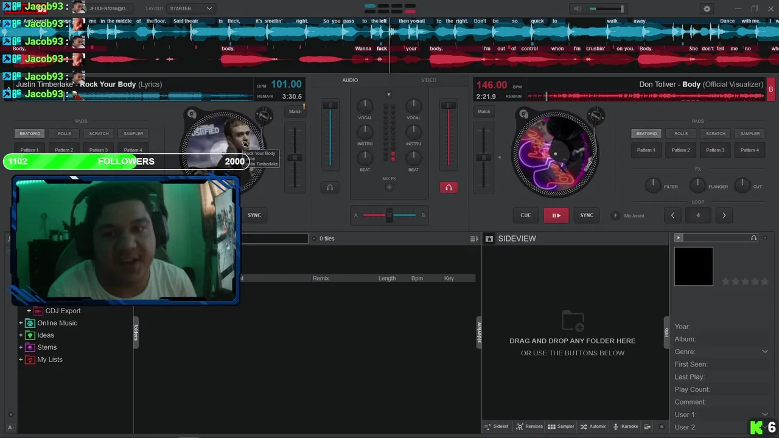Click the My Lists folder icon
This screenshot has width=779, height=438.
pos(30,360)
